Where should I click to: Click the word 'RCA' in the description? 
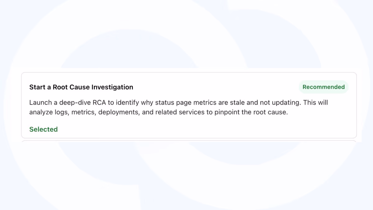click(99, 103)
